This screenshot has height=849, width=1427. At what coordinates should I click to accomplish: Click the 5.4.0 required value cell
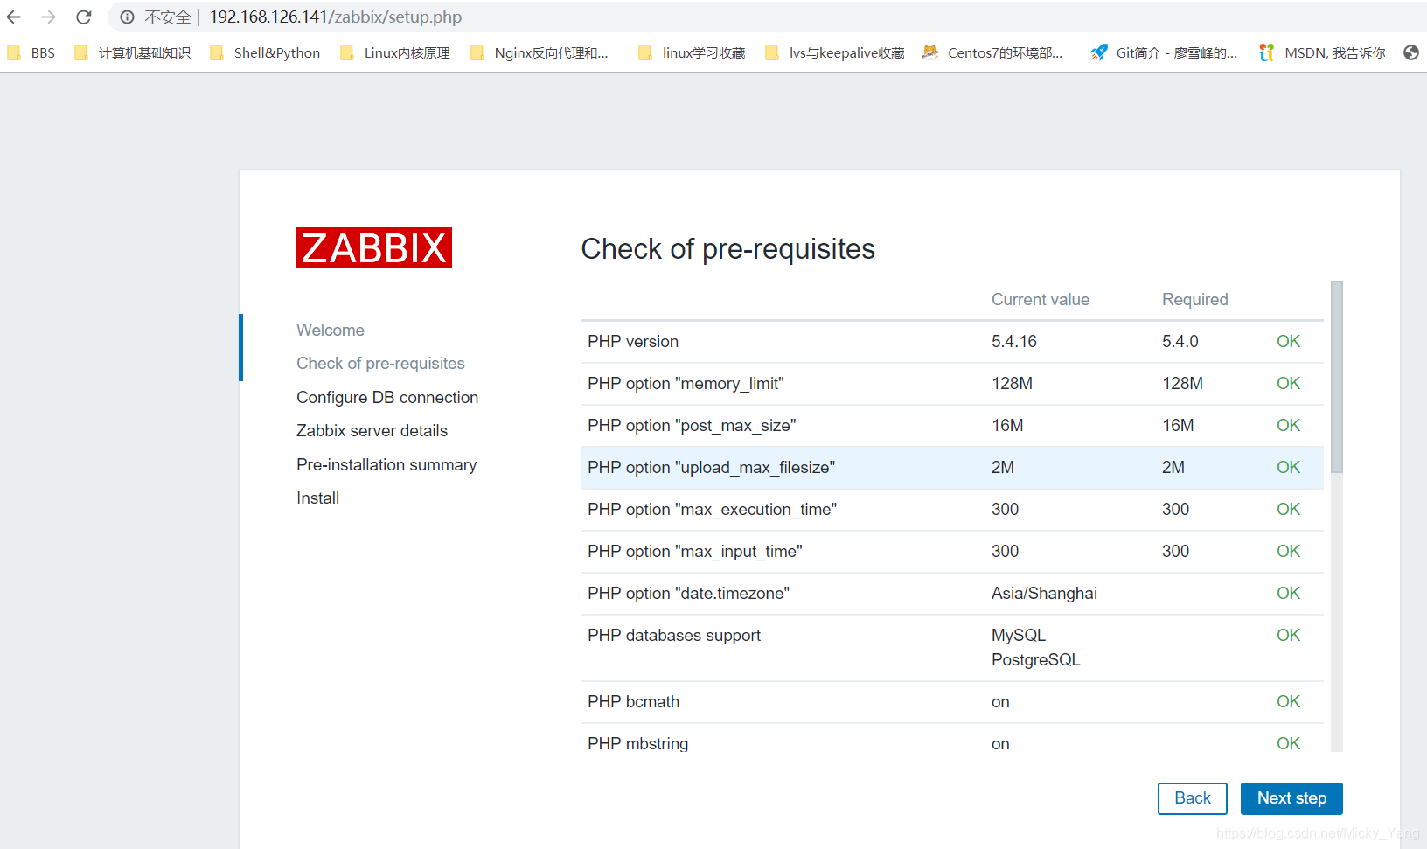[x=1180, y=342]
